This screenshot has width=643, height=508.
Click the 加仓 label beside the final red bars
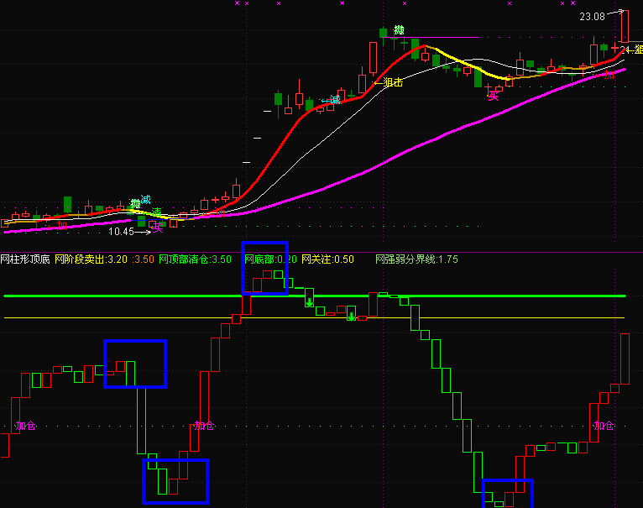pos(604,426)
